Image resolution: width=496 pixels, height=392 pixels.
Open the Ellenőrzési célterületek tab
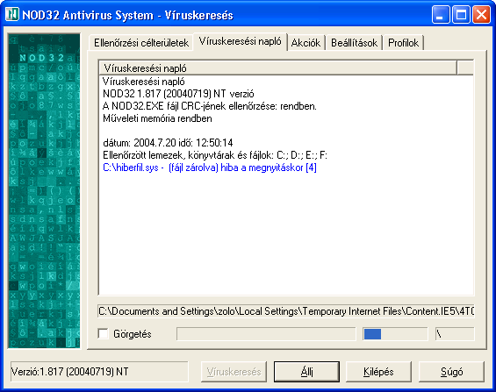point(141,43)
